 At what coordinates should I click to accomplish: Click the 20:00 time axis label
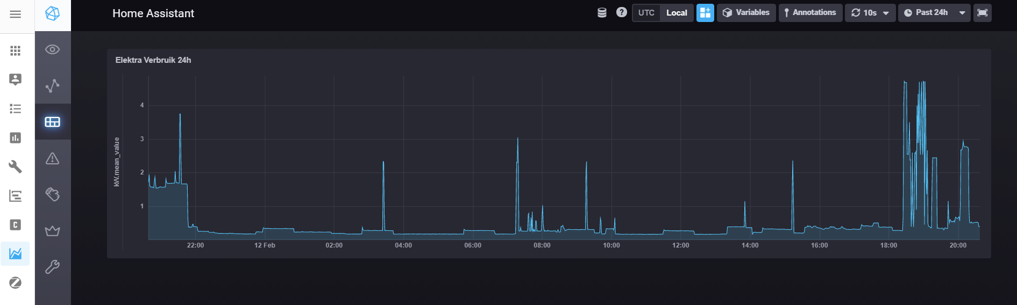[x=958, y=245]
